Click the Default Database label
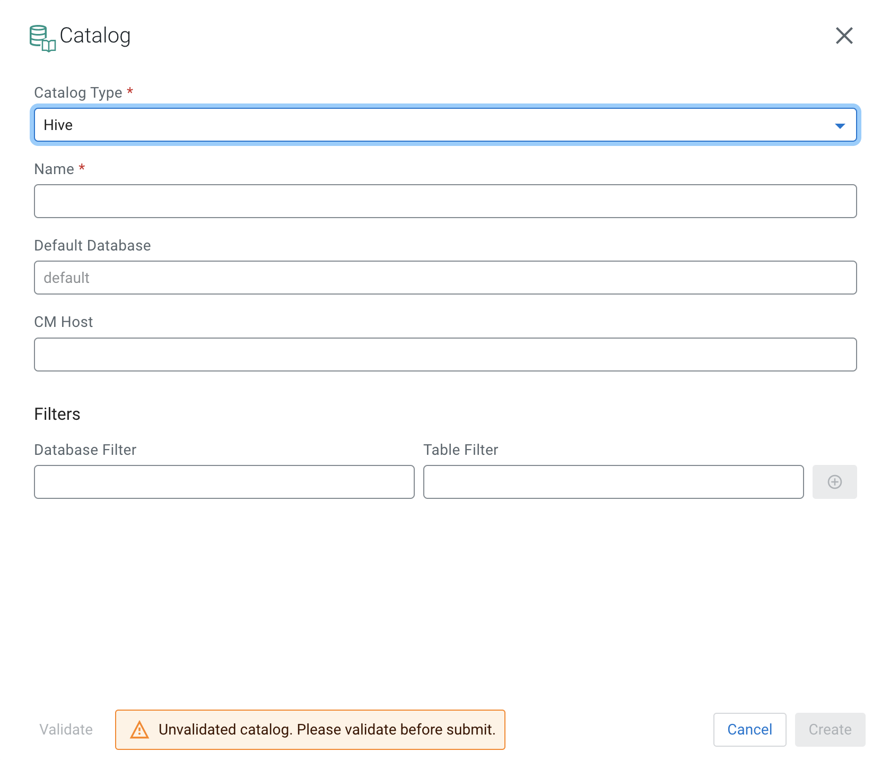Viewport: 890px width, 760px height. click(92, 246)
